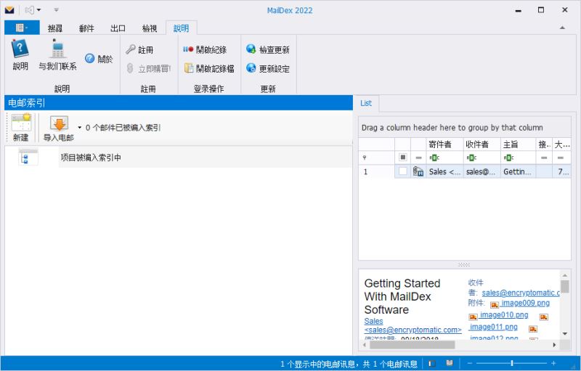Click the email attachment icon in row 1
This screenshot has height=371, width=581.
pyautogui.click(x=418, y=171)
